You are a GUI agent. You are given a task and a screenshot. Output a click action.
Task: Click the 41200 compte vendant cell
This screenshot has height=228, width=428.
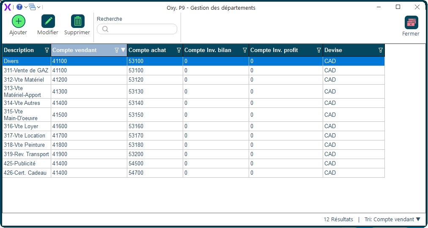coord(89,80)
